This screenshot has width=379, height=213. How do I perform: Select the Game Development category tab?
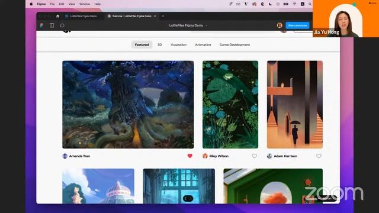click(x=235, y=45)
